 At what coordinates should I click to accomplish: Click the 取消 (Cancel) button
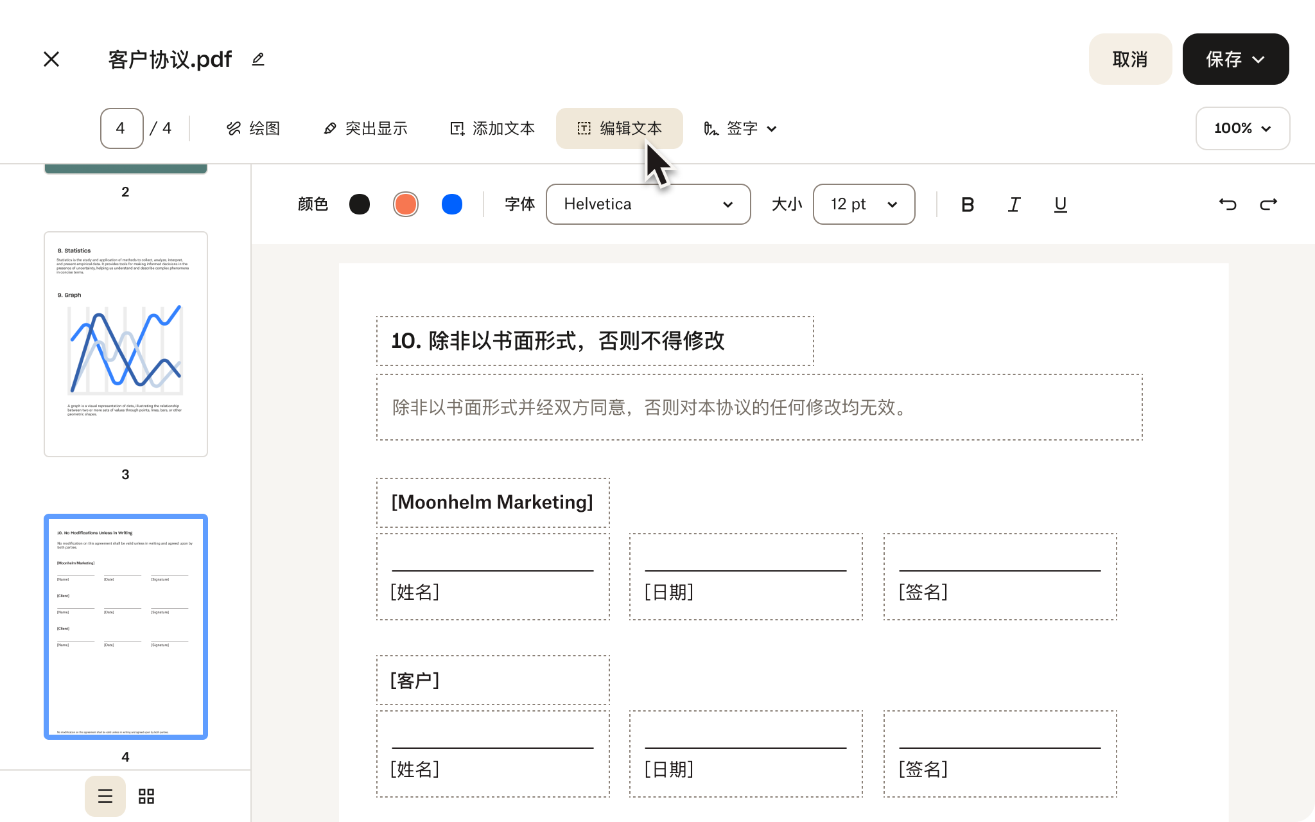(1130, 58)
